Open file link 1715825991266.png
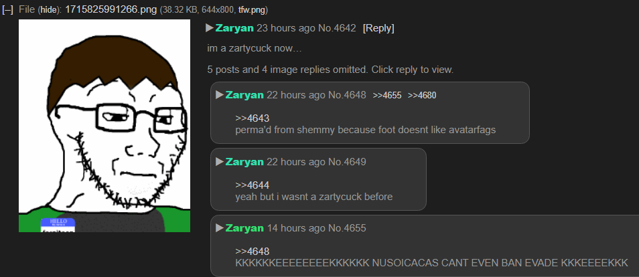Image resolution: width=639 pixels, height=277 pixels. tap(111, 10)
